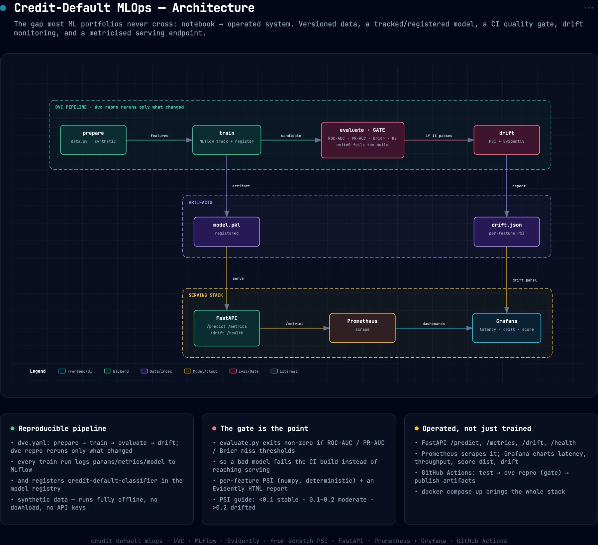Viewport: 598px width, 545px height.
Task: Open the three-dot menu at top right
Action: [x=588, y=8]
